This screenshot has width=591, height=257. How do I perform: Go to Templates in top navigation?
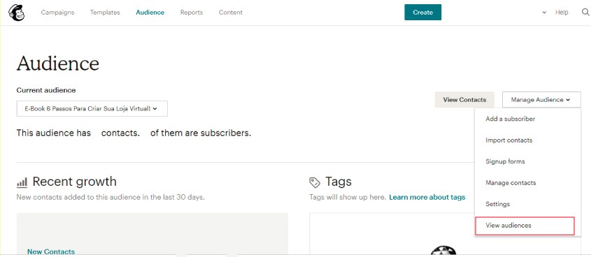click(x=105, y=13)
